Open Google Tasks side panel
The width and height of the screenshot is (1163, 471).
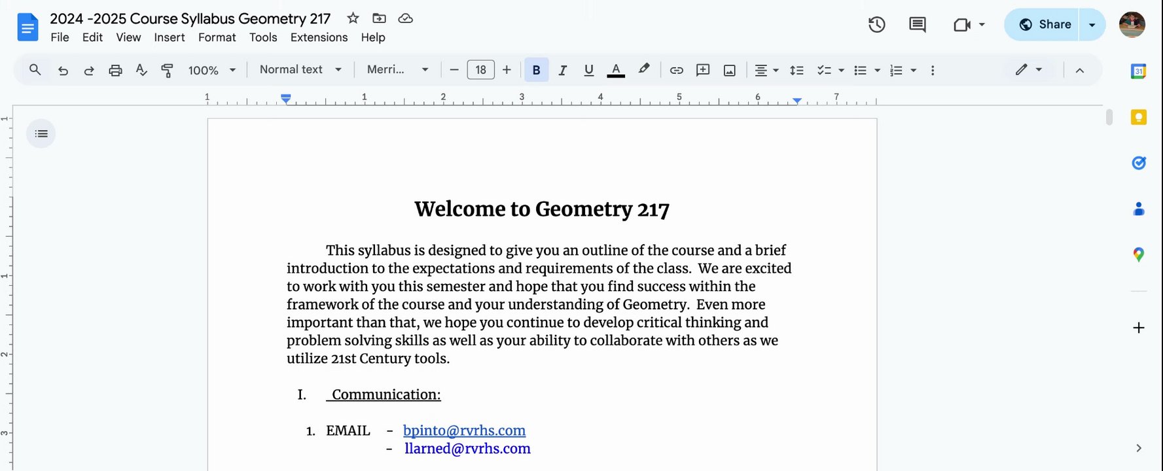point(1139,163)
